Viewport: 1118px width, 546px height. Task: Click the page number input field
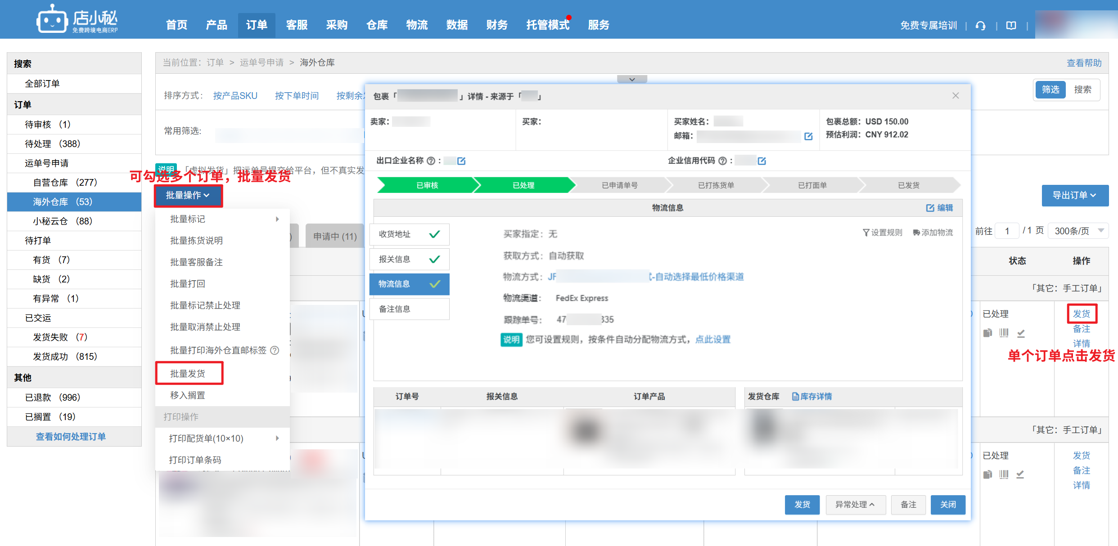pos(1007,231)
